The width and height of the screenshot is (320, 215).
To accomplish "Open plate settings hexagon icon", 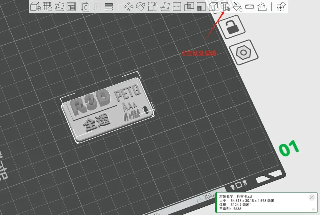I will coord(244,52).
